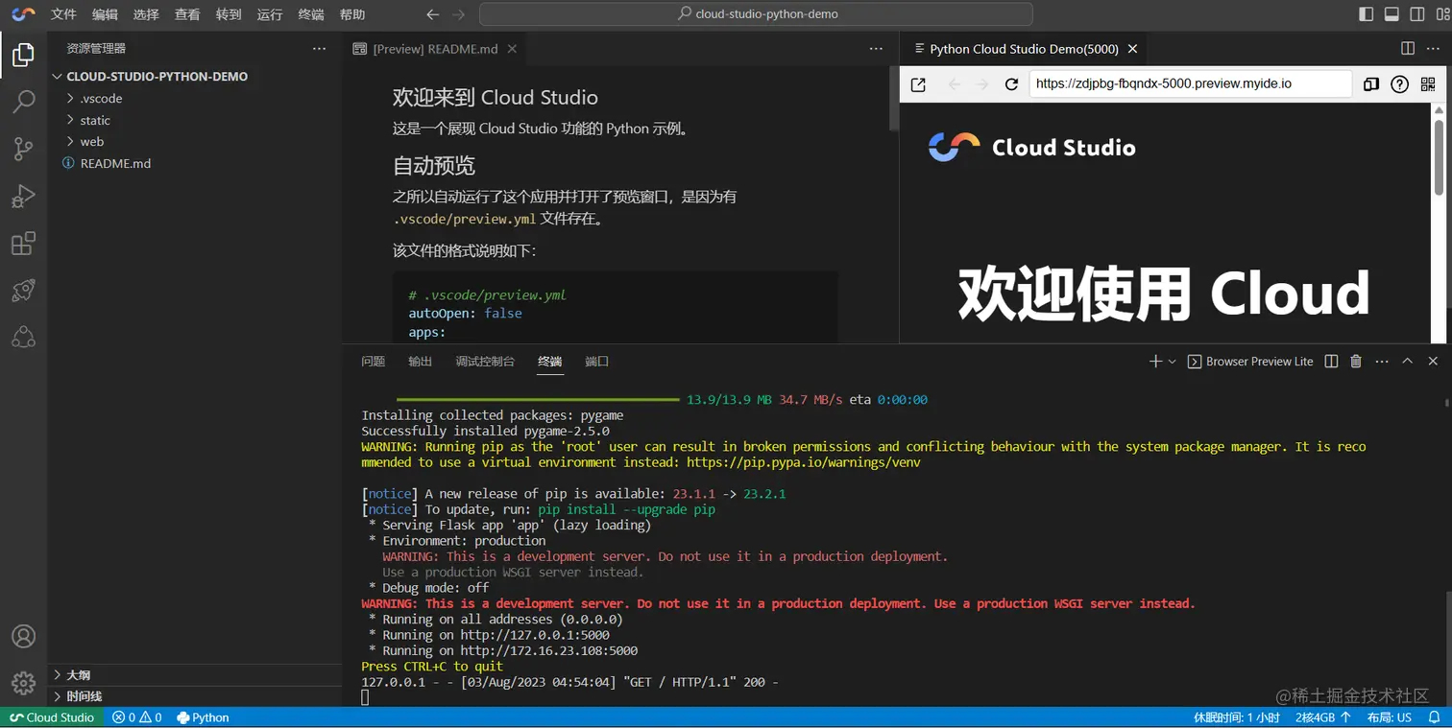1452x728 pixels.
Task: Open README editor group more actions ellipsis
Action: point(876,48)
